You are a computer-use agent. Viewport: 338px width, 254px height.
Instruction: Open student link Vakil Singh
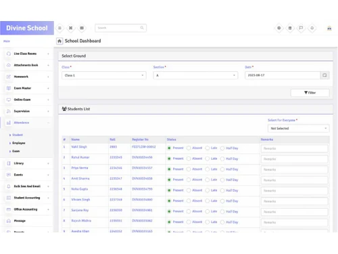point(79,147)
